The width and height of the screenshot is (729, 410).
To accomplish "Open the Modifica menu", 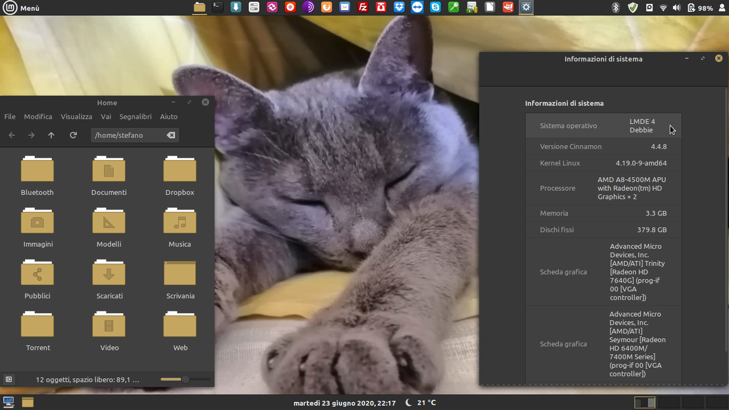I will click(38, 116).
